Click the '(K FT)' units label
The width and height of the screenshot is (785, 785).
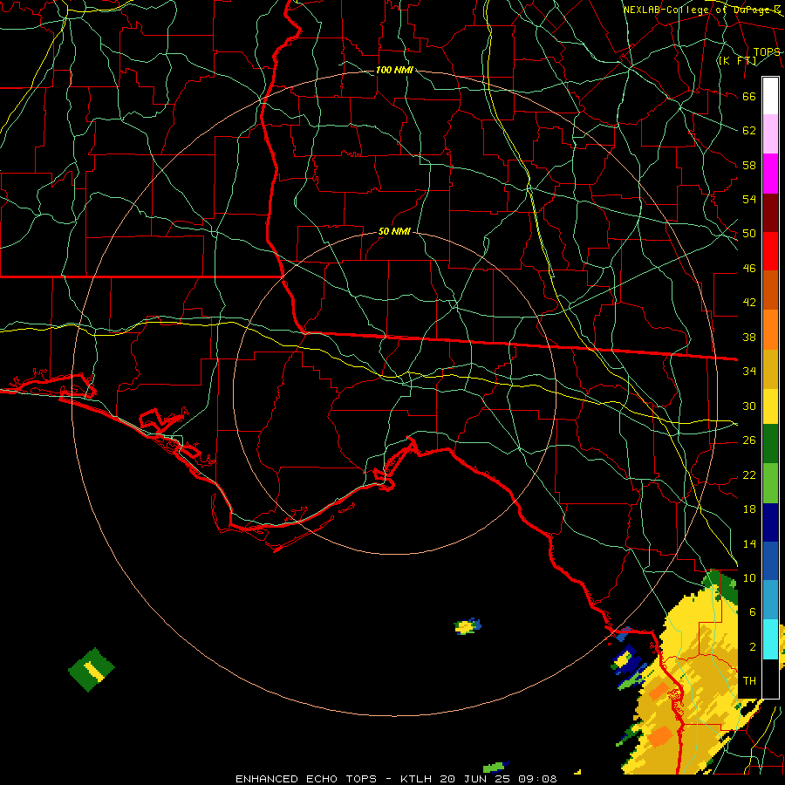[x=737, y=61]
